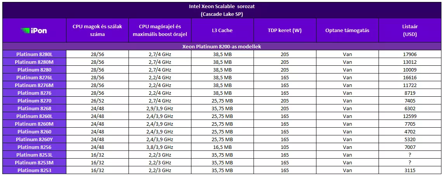Screen dimensions: 443x176
Task: Click the CPU magórajel boost órajel header
Action: (x=160, y=31)
